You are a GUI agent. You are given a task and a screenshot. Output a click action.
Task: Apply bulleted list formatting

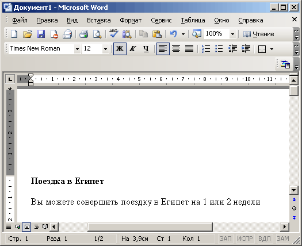(x=219, y=49)
